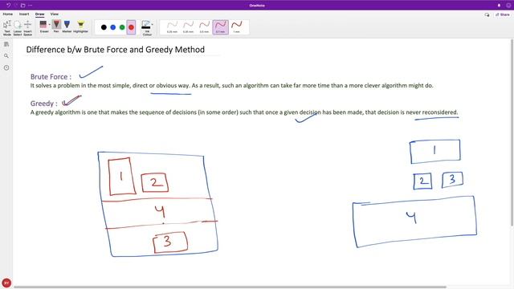Image resolution: width=514 pixels, height=289 pixels.
Task: Pick the black ink color
Action: pos(104,27)
